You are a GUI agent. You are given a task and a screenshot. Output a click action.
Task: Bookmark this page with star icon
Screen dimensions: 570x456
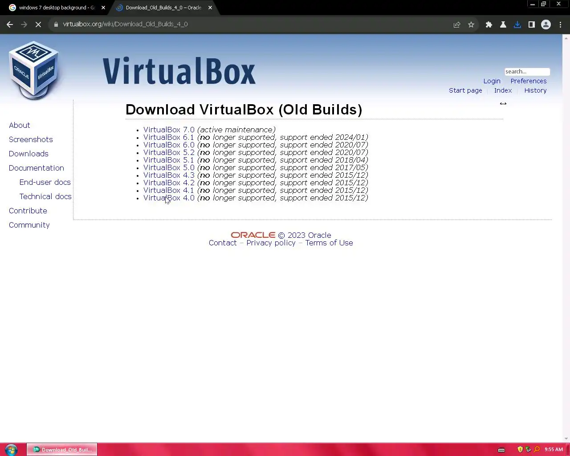[x=471, y=24]
